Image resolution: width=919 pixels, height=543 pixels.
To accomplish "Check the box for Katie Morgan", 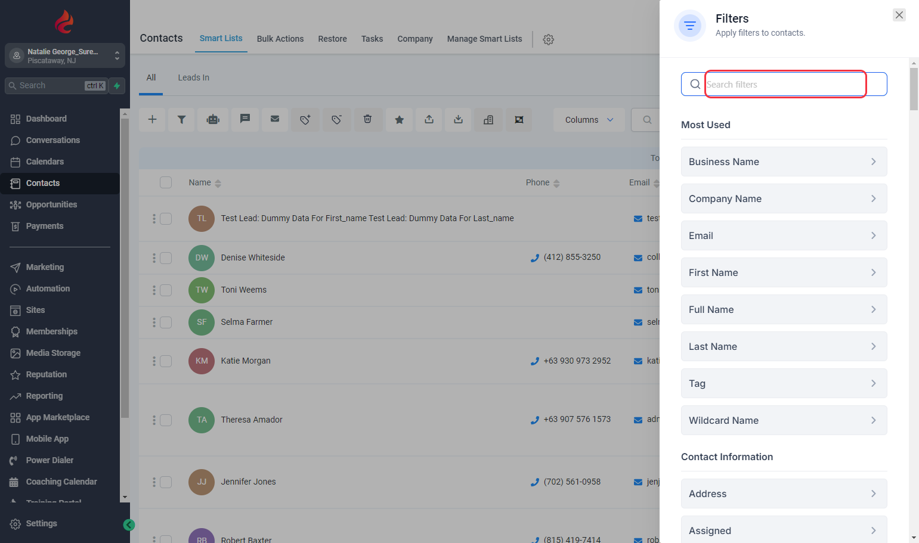I will click(x=166, y=361).
